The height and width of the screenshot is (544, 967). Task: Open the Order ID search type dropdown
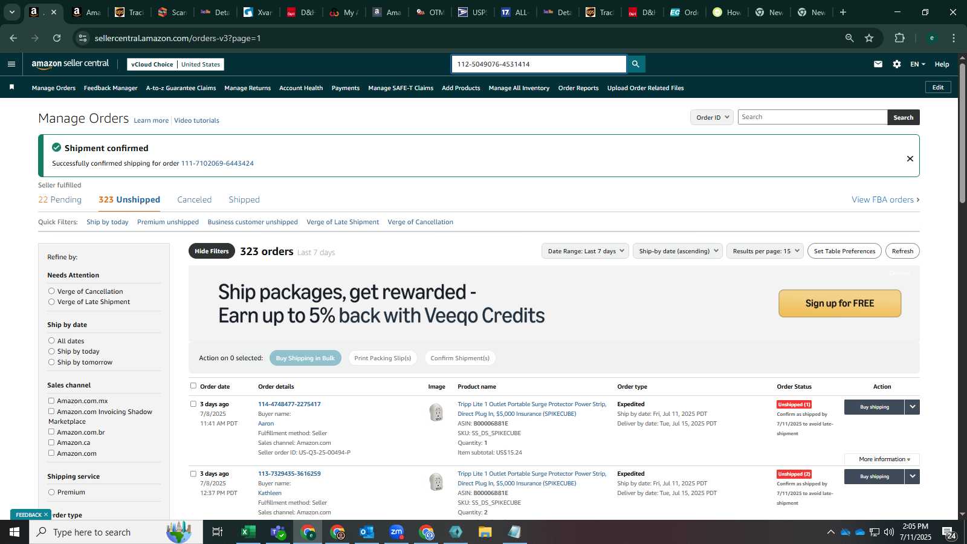[712, 117]
